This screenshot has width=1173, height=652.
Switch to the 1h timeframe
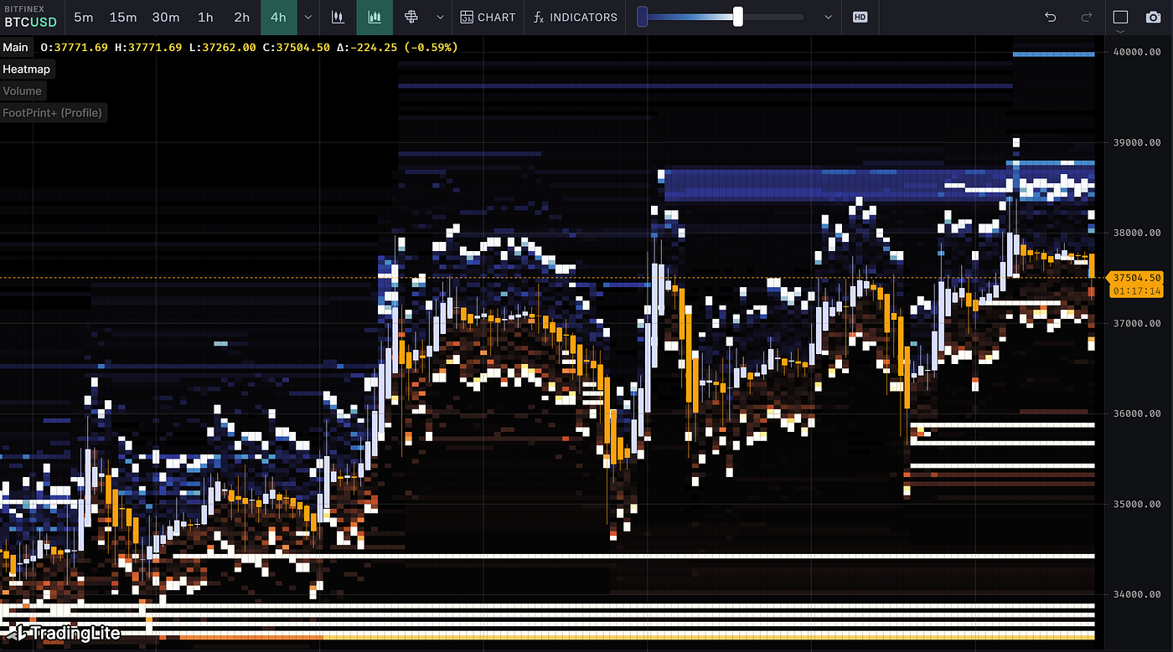[205, 17]
